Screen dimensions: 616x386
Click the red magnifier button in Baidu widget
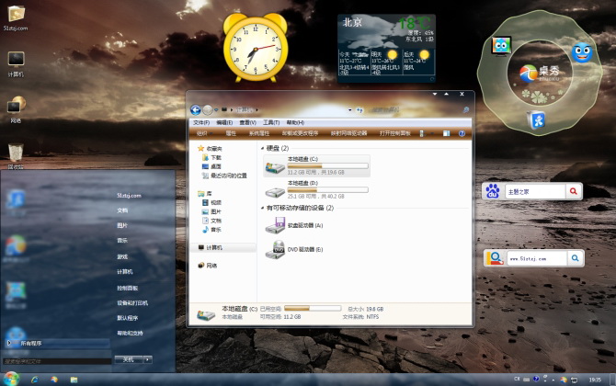574,191
